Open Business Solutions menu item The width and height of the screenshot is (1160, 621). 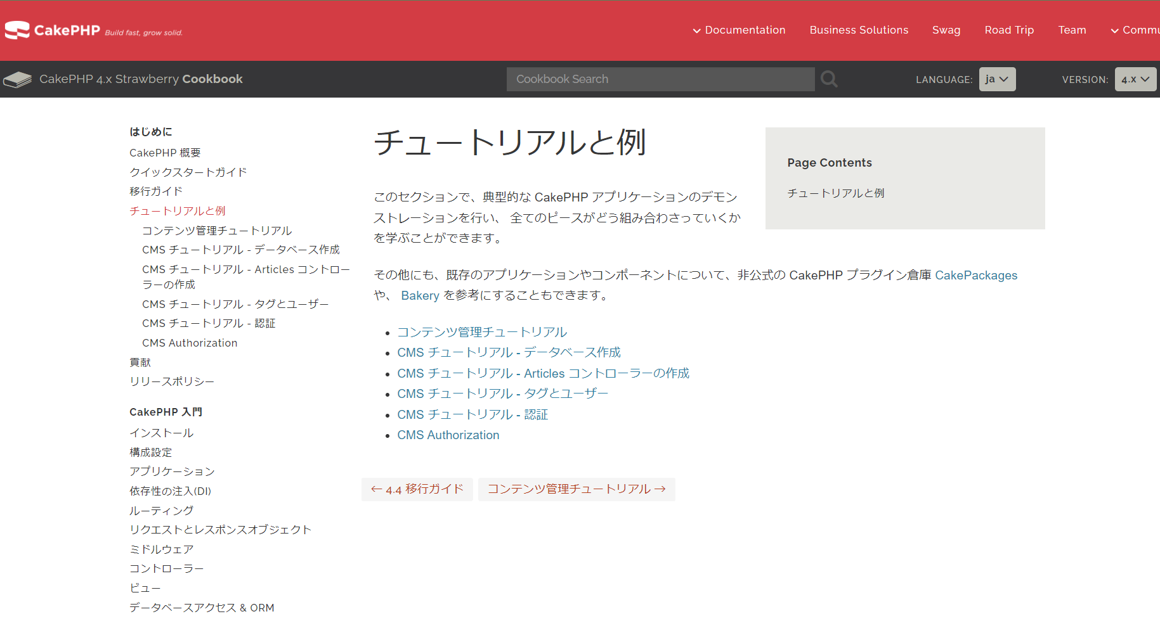point(859,30)
